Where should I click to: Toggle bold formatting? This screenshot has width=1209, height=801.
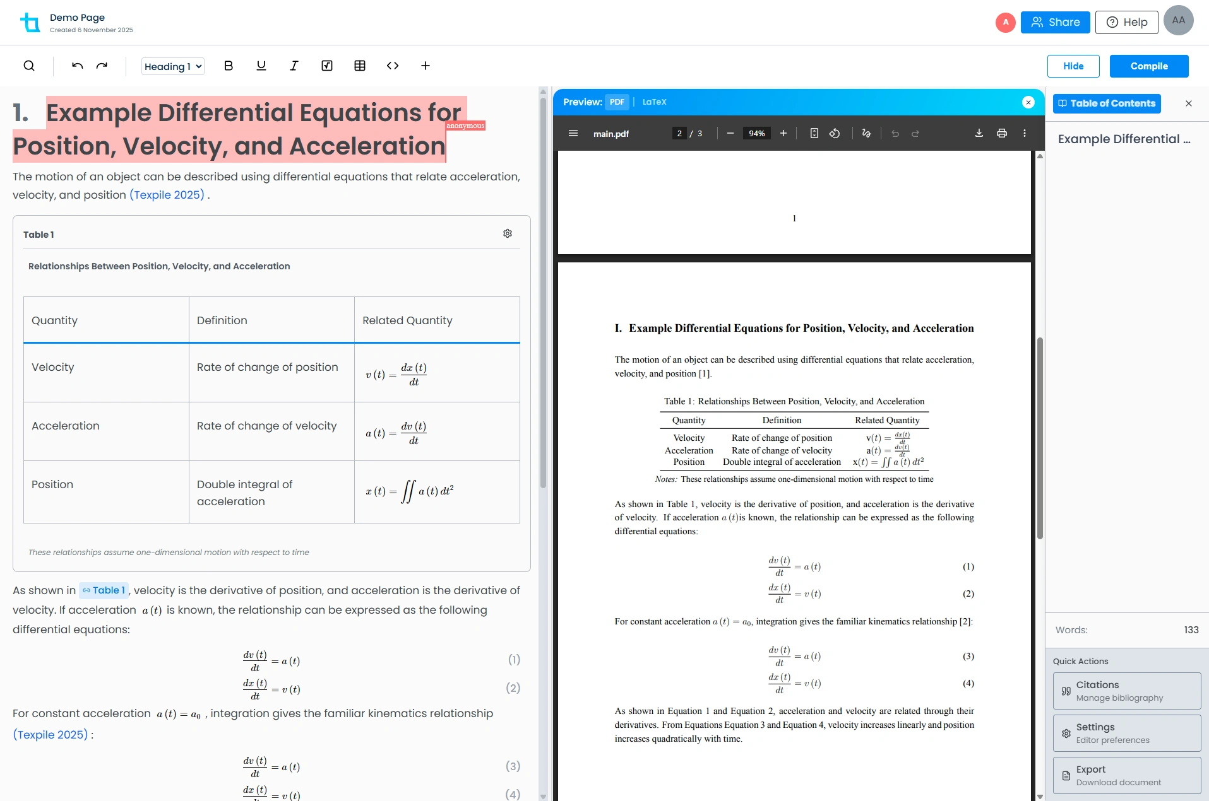click(x=228, y=66)
